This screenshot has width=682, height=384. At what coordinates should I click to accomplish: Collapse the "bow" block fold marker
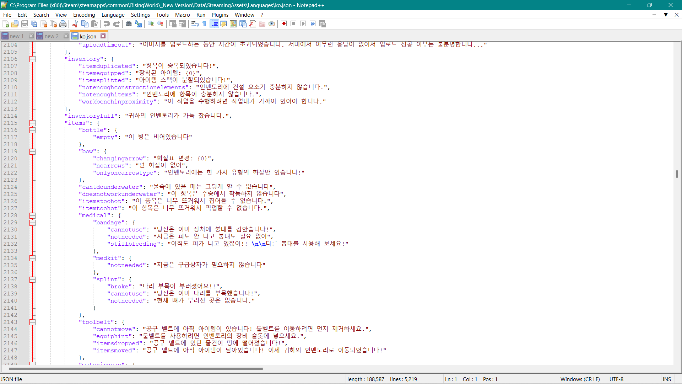tap(32, 151)
